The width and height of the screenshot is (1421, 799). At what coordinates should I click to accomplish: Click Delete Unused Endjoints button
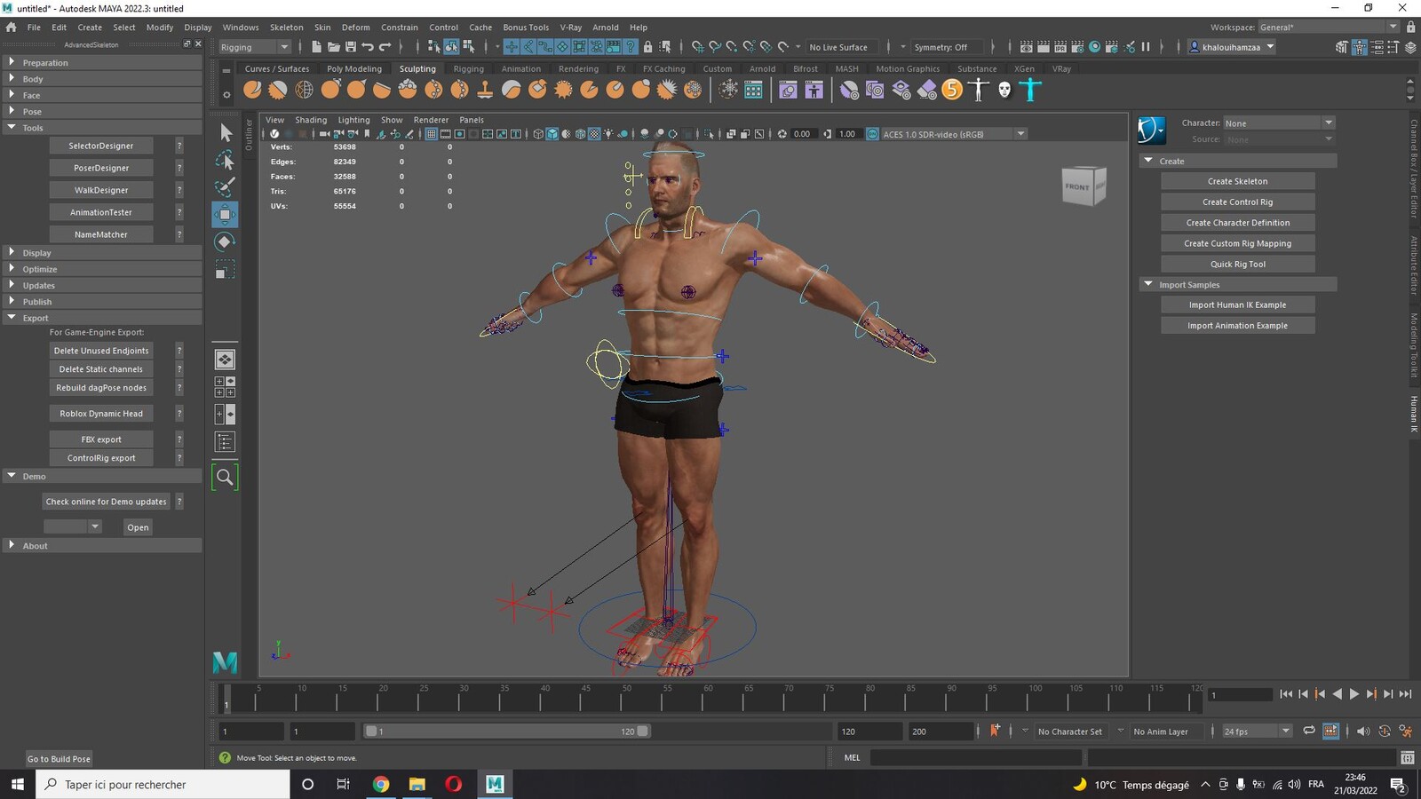point(101,351)
